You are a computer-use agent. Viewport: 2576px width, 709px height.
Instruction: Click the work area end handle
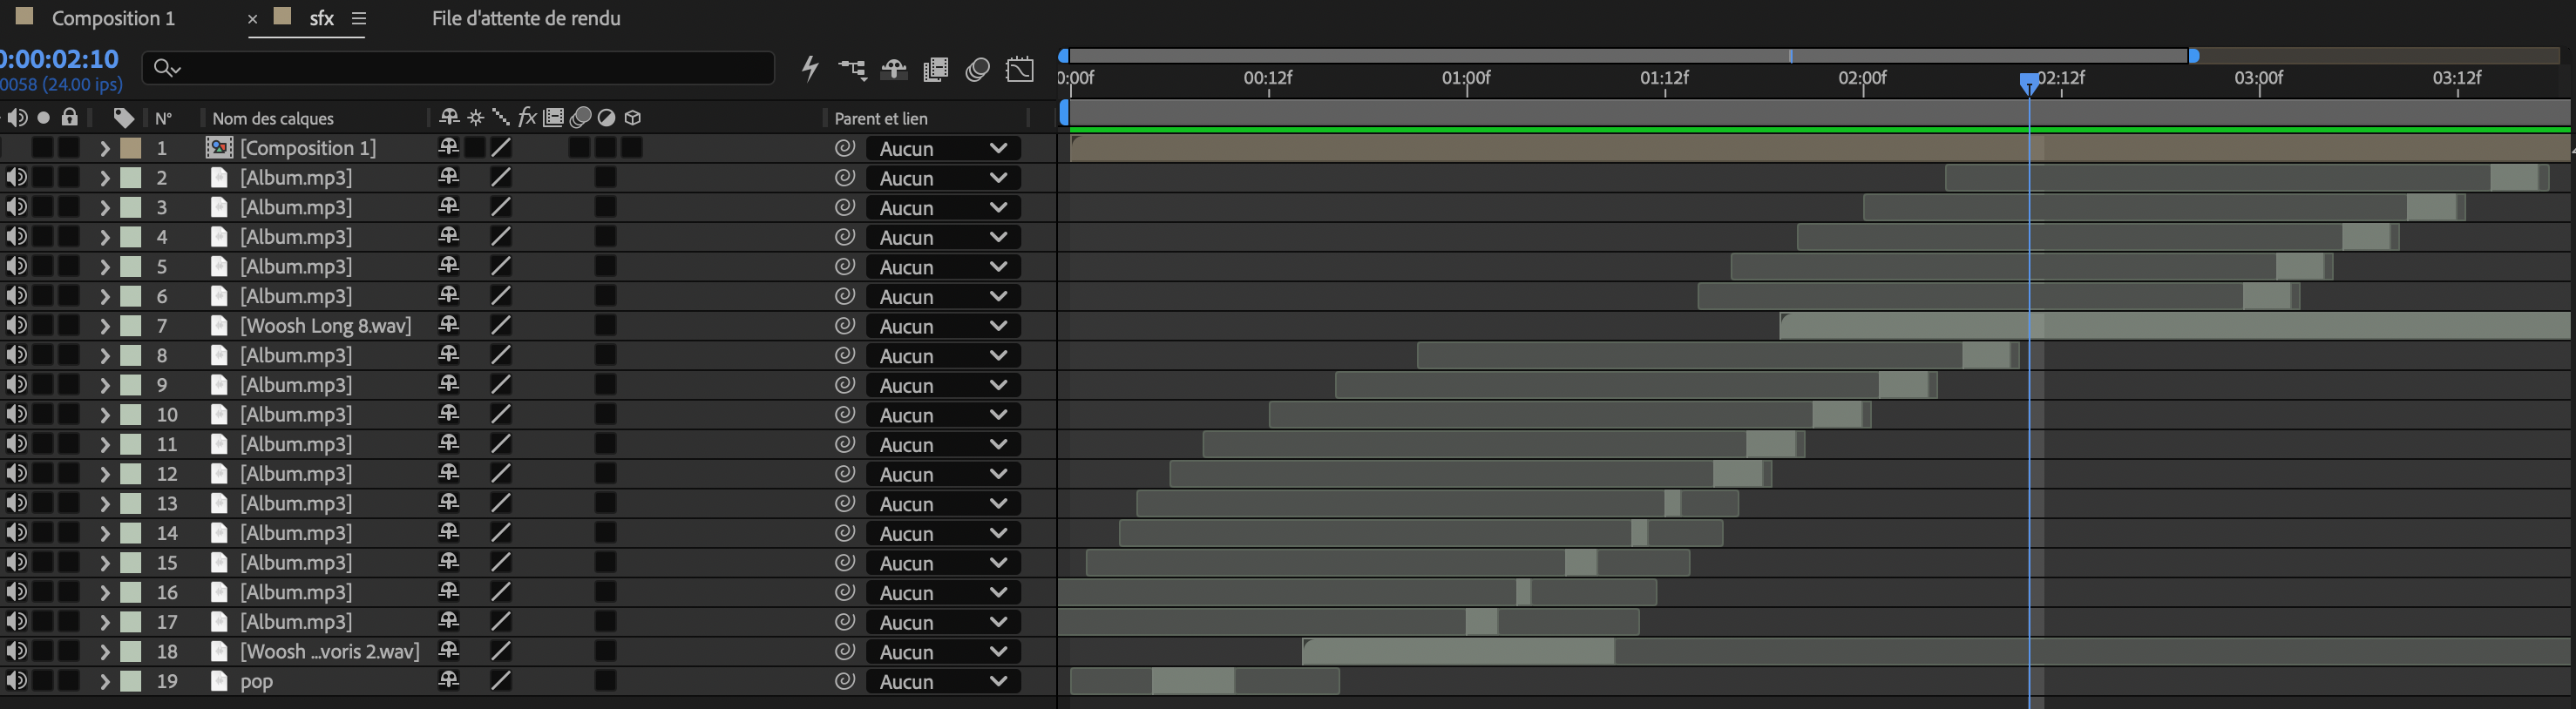[2193, 56]
